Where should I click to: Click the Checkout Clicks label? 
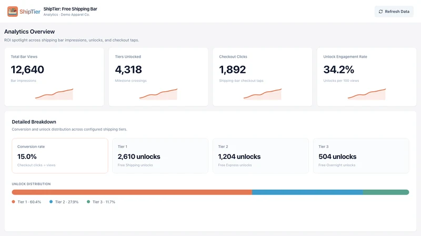[x=233, y=57]
